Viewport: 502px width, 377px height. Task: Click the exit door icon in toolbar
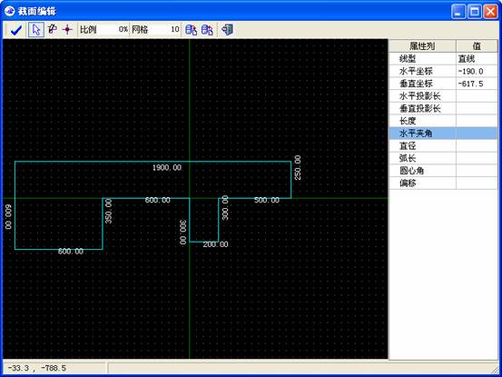[x=227, y=30]
